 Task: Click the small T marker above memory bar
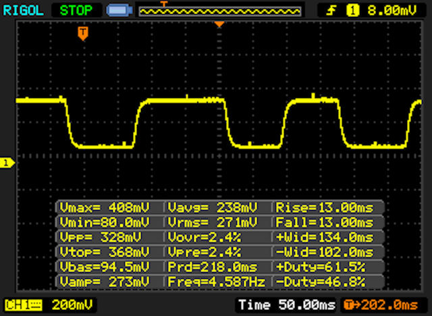[162, 3]
